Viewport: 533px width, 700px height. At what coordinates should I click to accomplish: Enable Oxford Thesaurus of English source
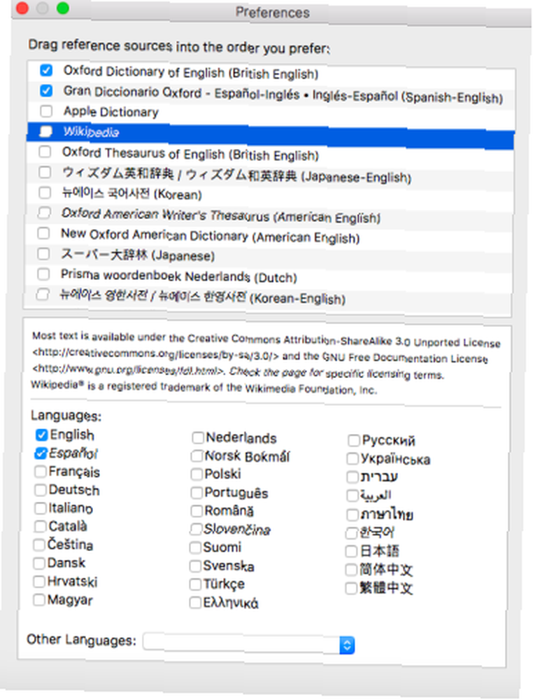(x=45, y=152)
